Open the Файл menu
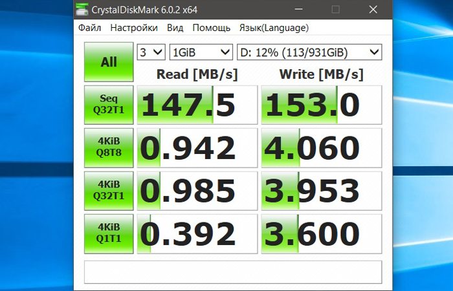The height and width of the screenshot is (291, 453). click(x=90, y=28)
